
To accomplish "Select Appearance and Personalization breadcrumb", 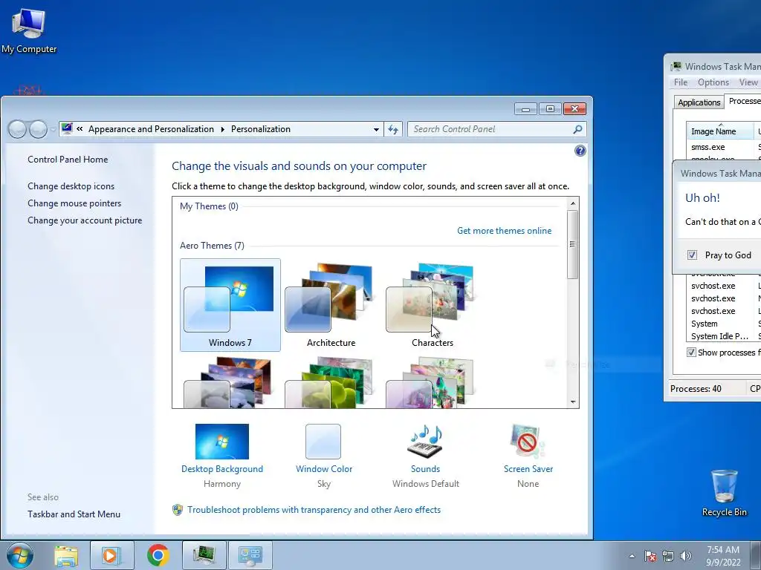I will (x=151, y=129).
